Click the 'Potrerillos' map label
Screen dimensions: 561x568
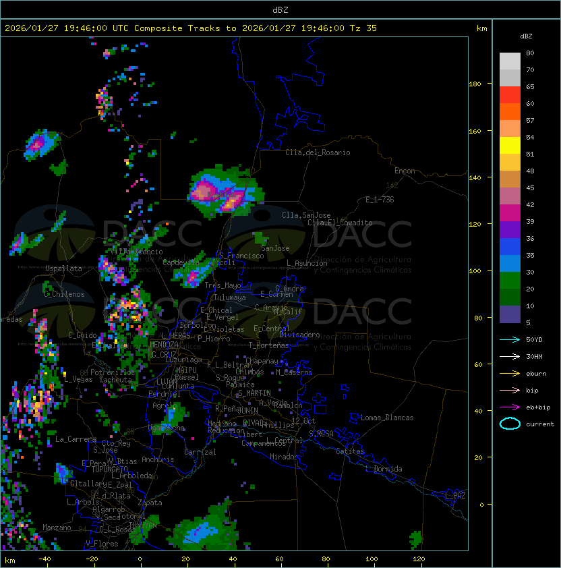[113, 372]
